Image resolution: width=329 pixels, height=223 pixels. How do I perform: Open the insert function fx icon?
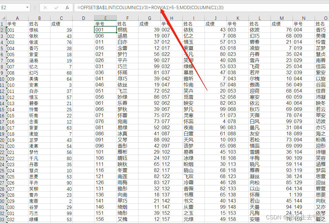tap(67, 8)
